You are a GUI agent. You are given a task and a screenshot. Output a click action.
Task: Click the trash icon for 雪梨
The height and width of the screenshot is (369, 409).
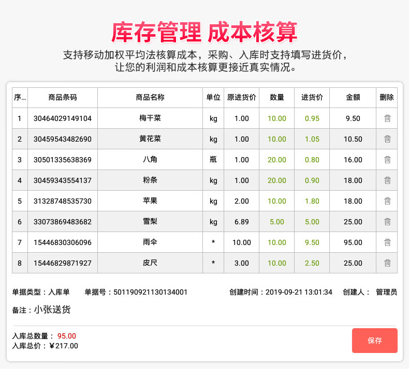click(x=387, y=222)
